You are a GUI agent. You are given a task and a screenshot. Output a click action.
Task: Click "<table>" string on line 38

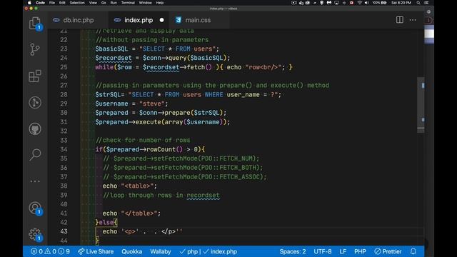137,186
